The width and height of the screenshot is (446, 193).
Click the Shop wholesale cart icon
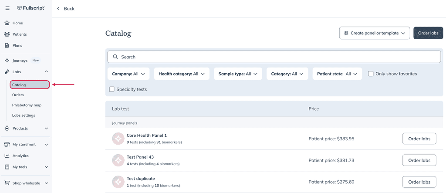(7, 183)
